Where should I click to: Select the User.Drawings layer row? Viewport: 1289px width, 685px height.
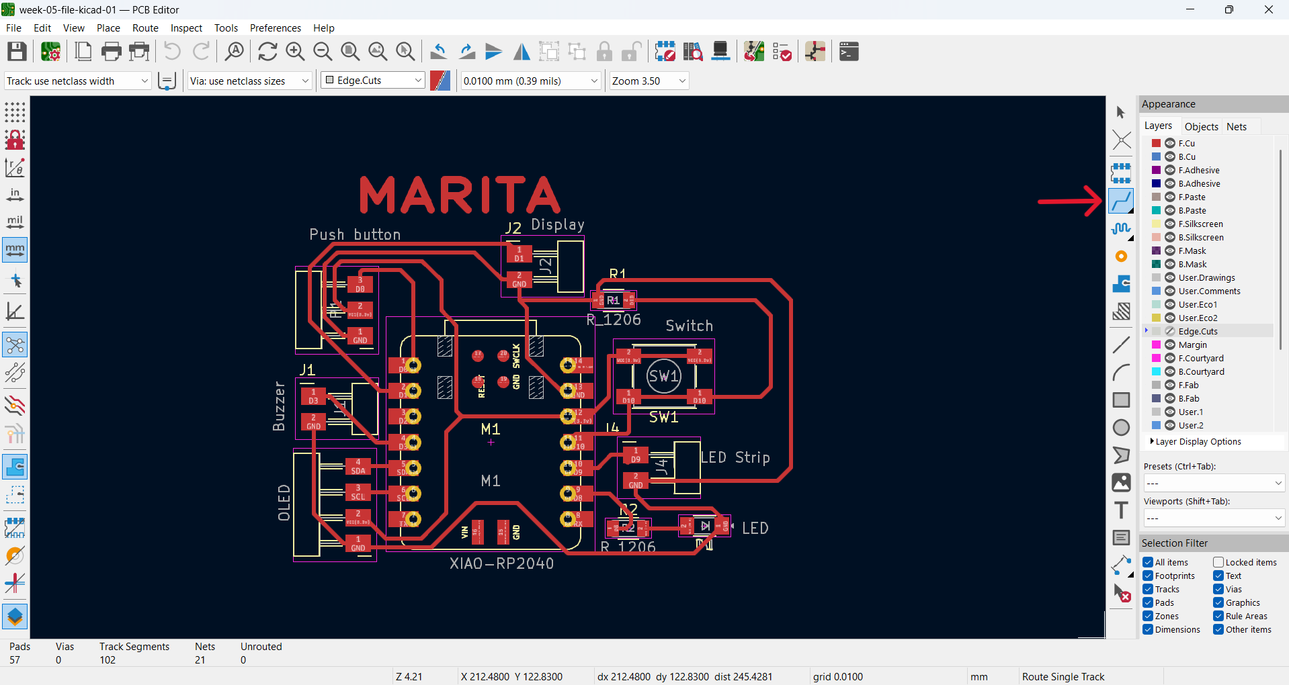click(1209, 277)
